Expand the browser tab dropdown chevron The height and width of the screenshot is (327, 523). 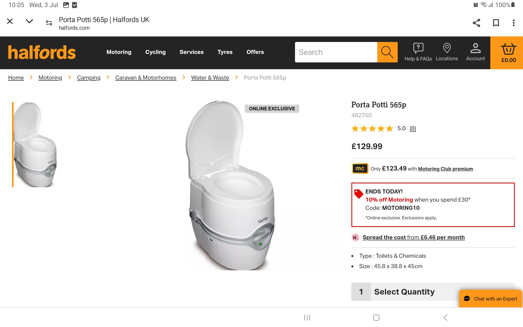pos(29,21)
